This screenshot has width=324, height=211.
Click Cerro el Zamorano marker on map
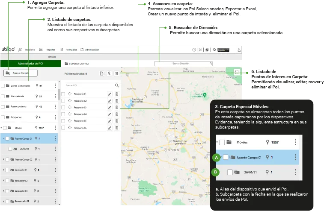(x=205, y=95)
